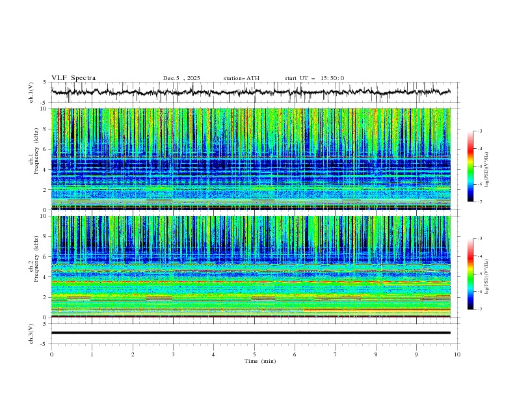Click the ch.1 voltage waveform trace
This screenshot has height=398, width=515.
[251, 92]
